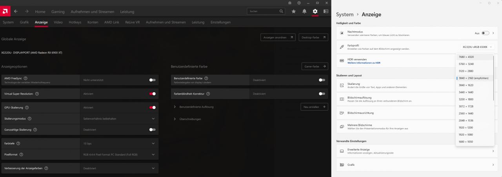502x177 pixels.
Task: Click the Nachtmodus sun icon
Action: pyautogui.click(x=342, y=34)
